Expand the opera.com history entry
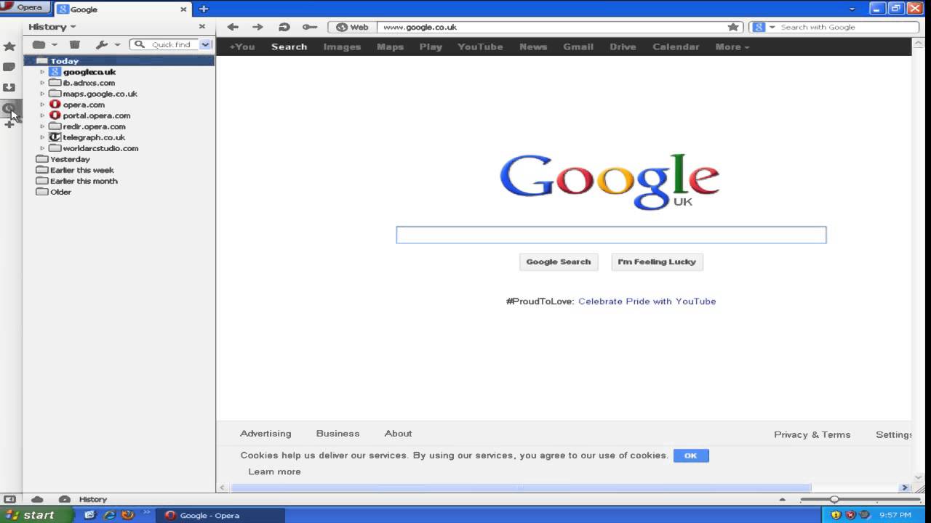The width and height of the screenshot is (931, 523). [x=42, y=105]
